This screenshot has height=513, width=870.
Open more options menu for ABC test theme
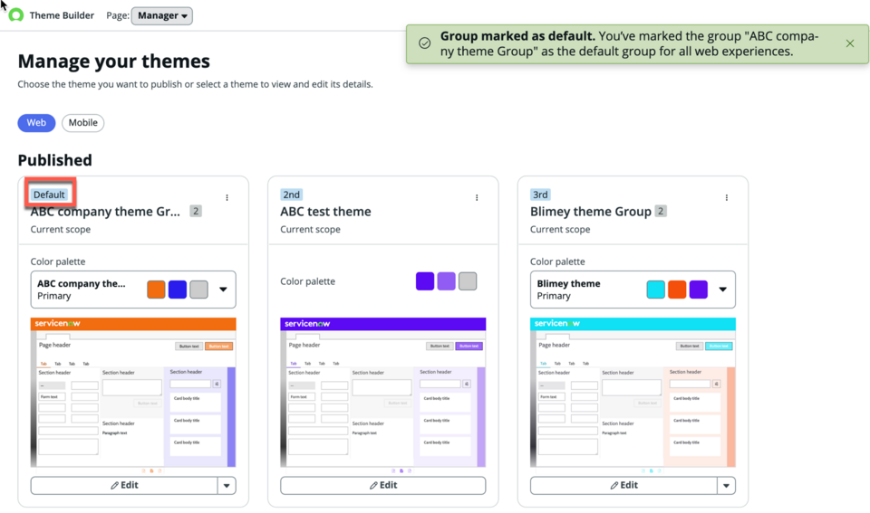click(477, 198)
